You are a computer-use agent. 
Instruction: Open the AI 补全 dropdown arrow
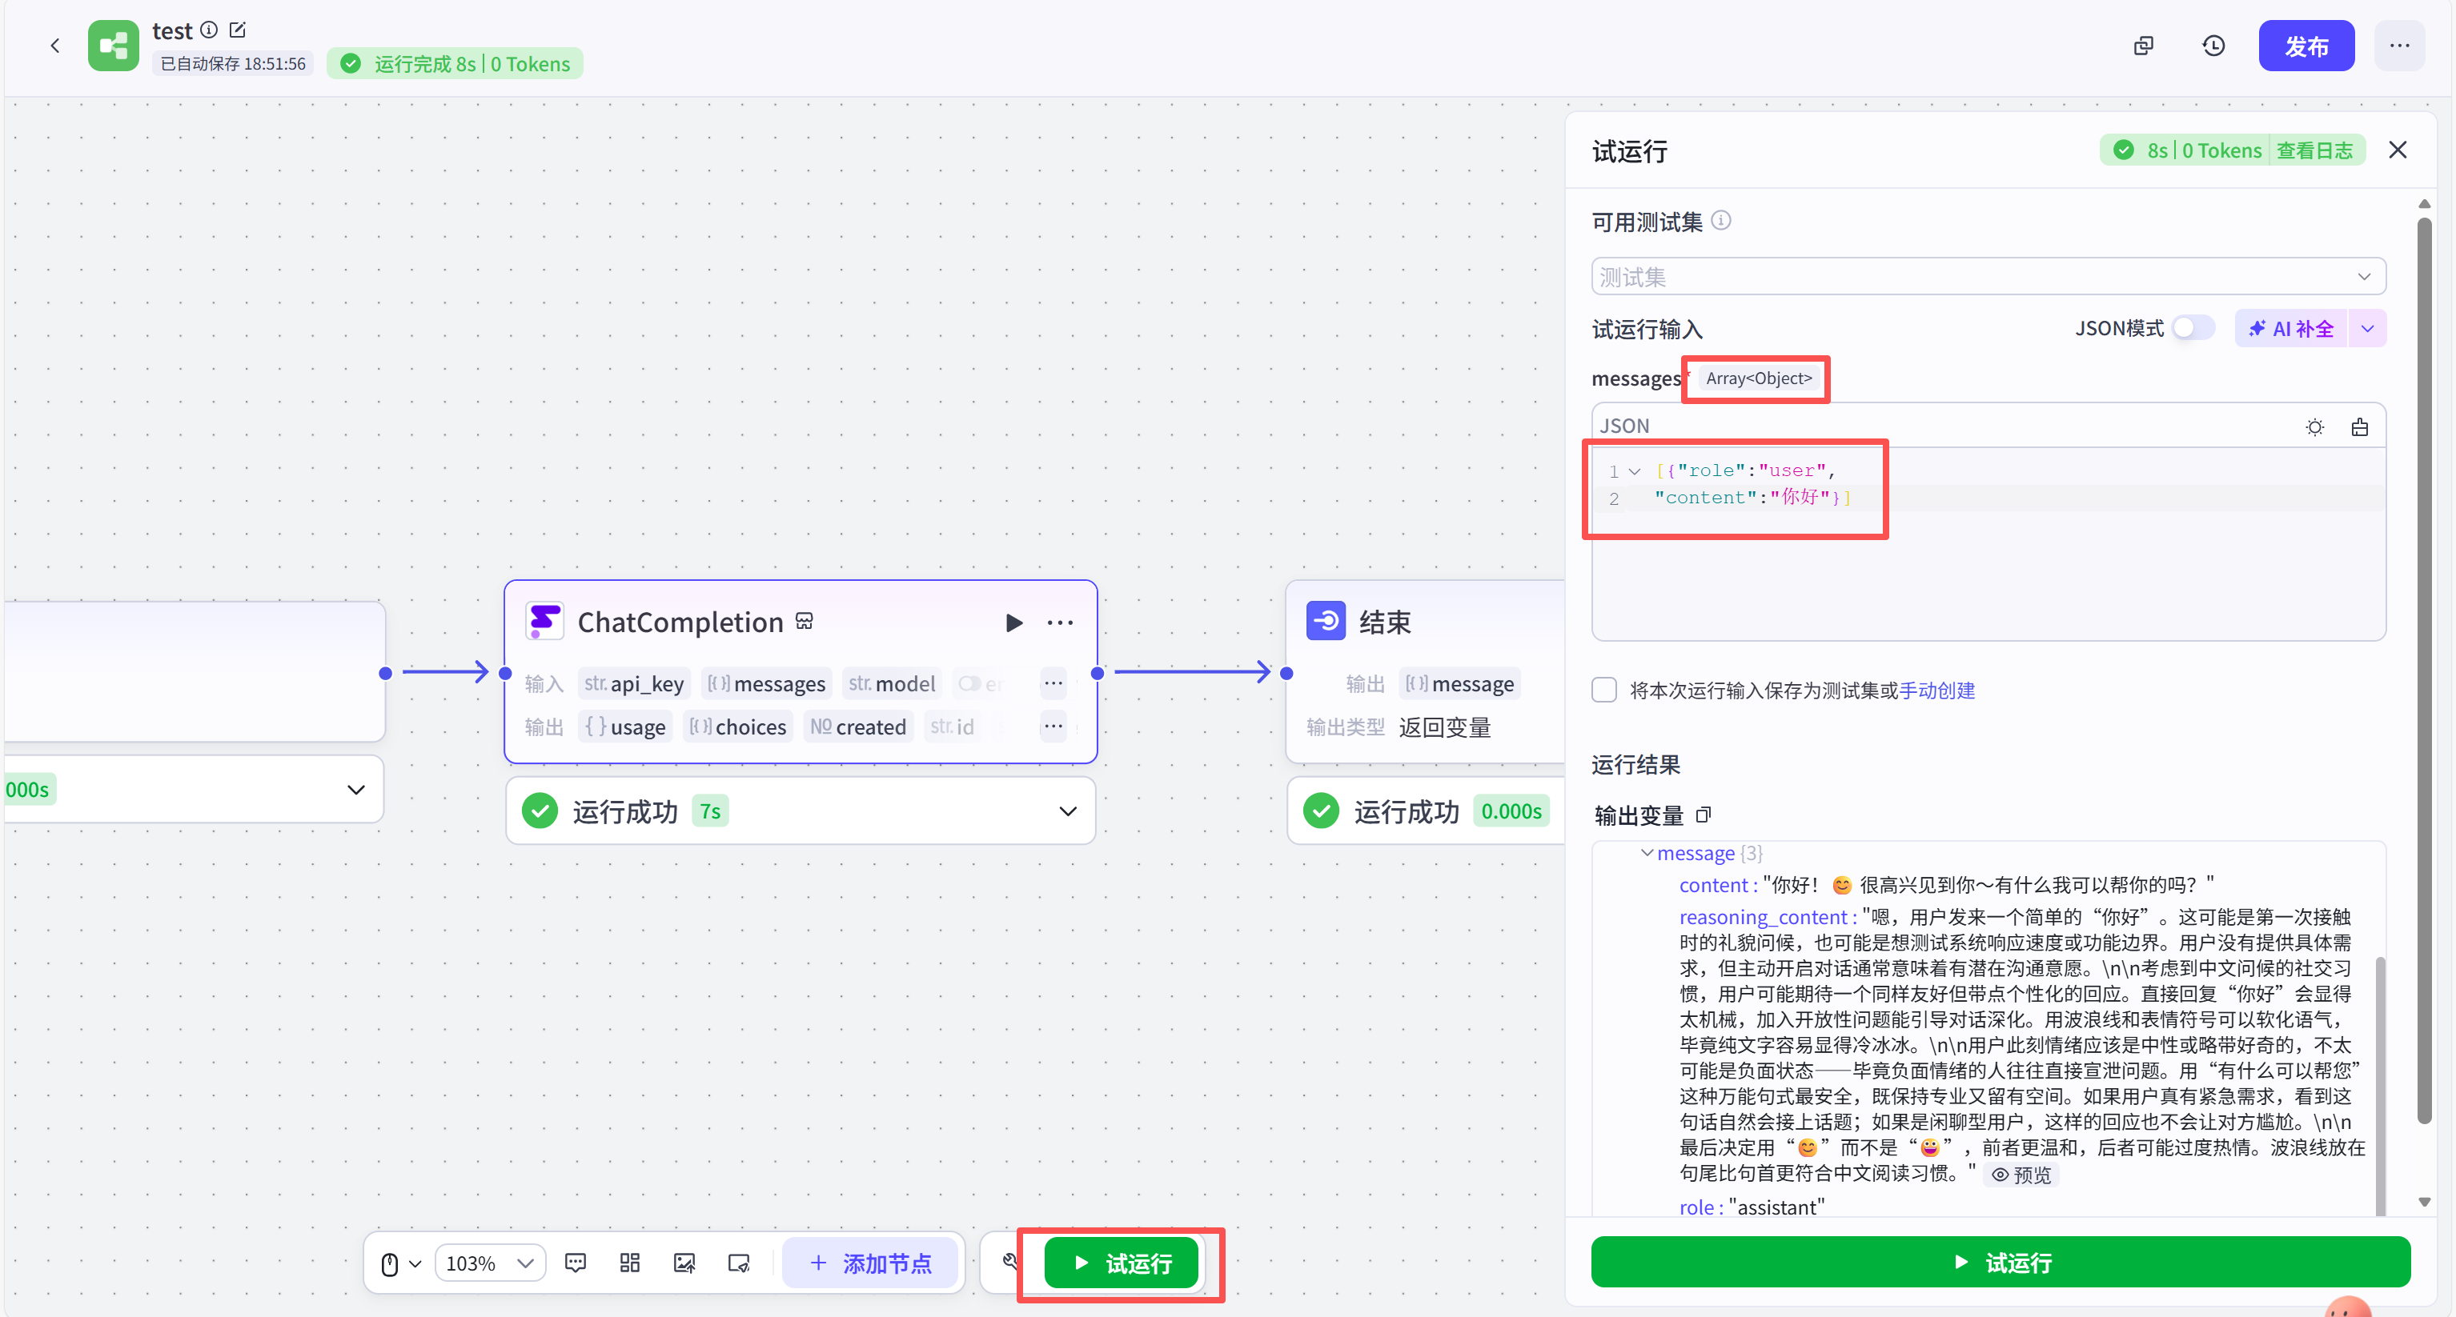point(2367,329)
